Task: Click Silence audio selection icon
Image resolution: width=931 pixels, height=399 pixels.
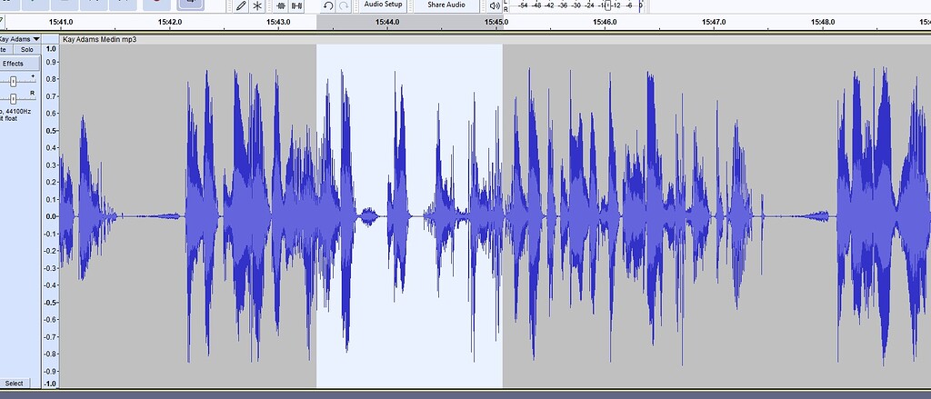Action: [297, 5]
